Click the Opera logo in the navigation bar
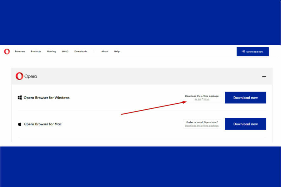 pyautogui.click(x=7, y=52)
